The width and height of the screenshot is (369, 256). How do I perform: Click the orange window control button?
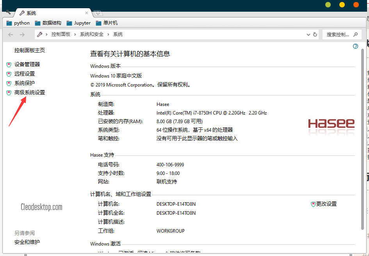pos(356,5)
